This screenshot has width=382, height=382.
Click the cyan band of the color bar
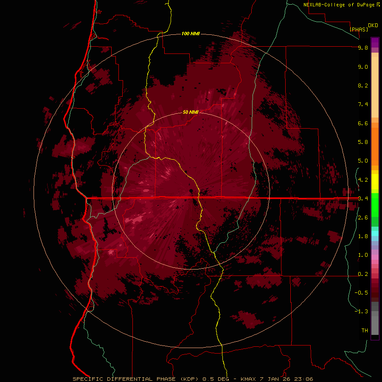click(375, 233)
